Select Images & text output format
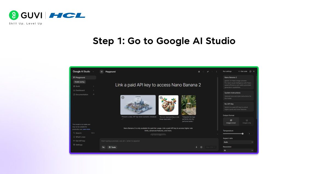The image size is (328, 174). pyautogui.click(x=231, y=121)
